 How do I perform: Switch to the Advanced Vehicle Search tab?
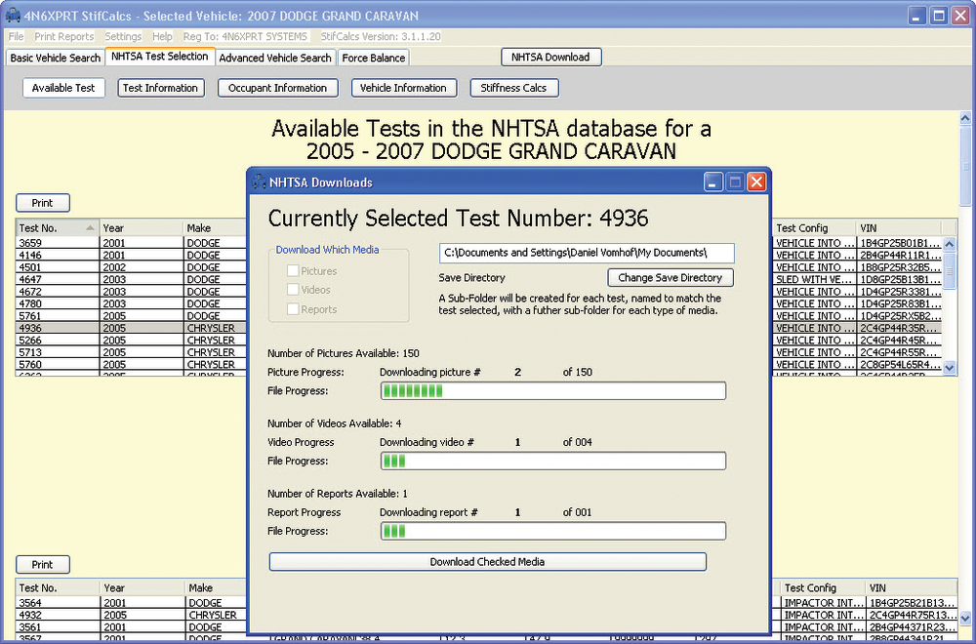[275, 58]
